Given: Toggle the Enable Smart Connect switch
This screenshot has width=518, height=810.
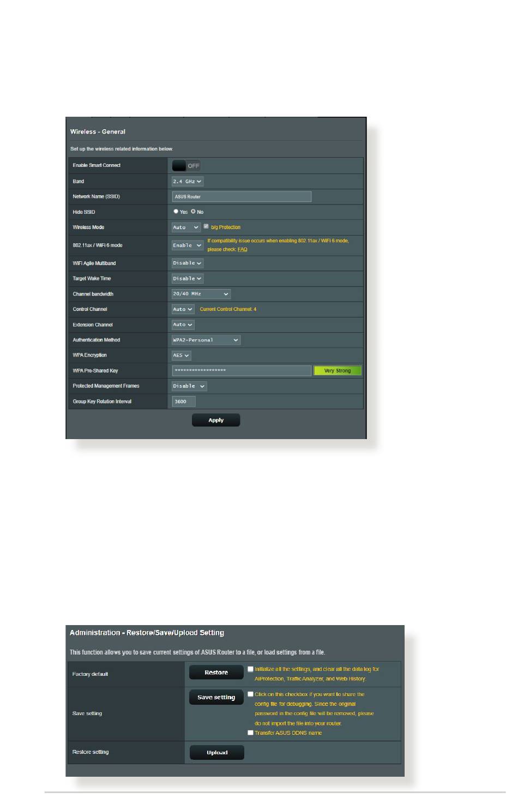Looking at the screenshot, I should 186,165.
